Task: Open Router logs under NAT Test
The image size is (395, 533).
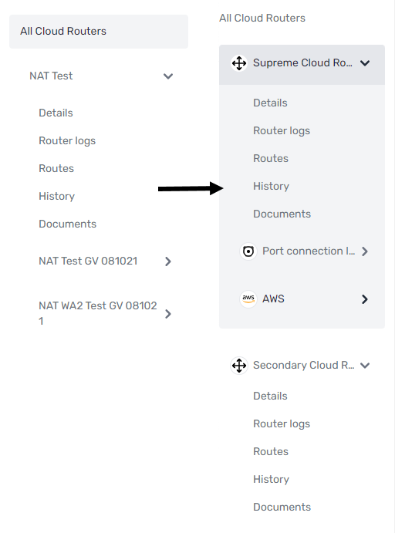Action: (67, 140)
